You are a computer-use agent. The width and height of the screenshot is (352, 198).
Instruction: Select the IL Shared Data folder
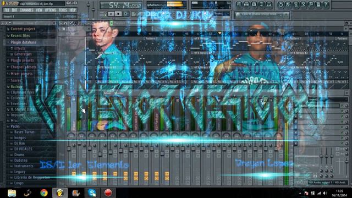[23, 109]
